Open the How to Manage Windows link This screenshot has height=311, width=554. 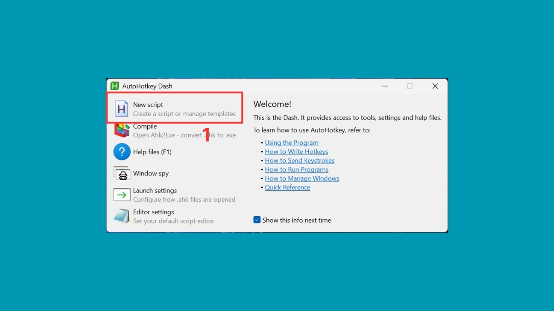(x=302, y=178)
